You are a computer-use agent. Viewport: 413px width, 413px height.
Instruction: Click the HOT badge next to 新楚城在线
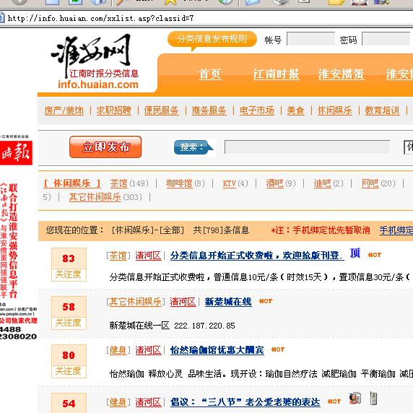click(x=266, y=301)
